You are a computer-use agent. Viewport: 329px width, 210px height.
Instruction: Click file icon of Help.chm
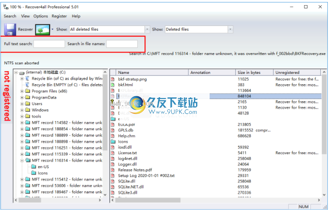[x=113, y=136]
